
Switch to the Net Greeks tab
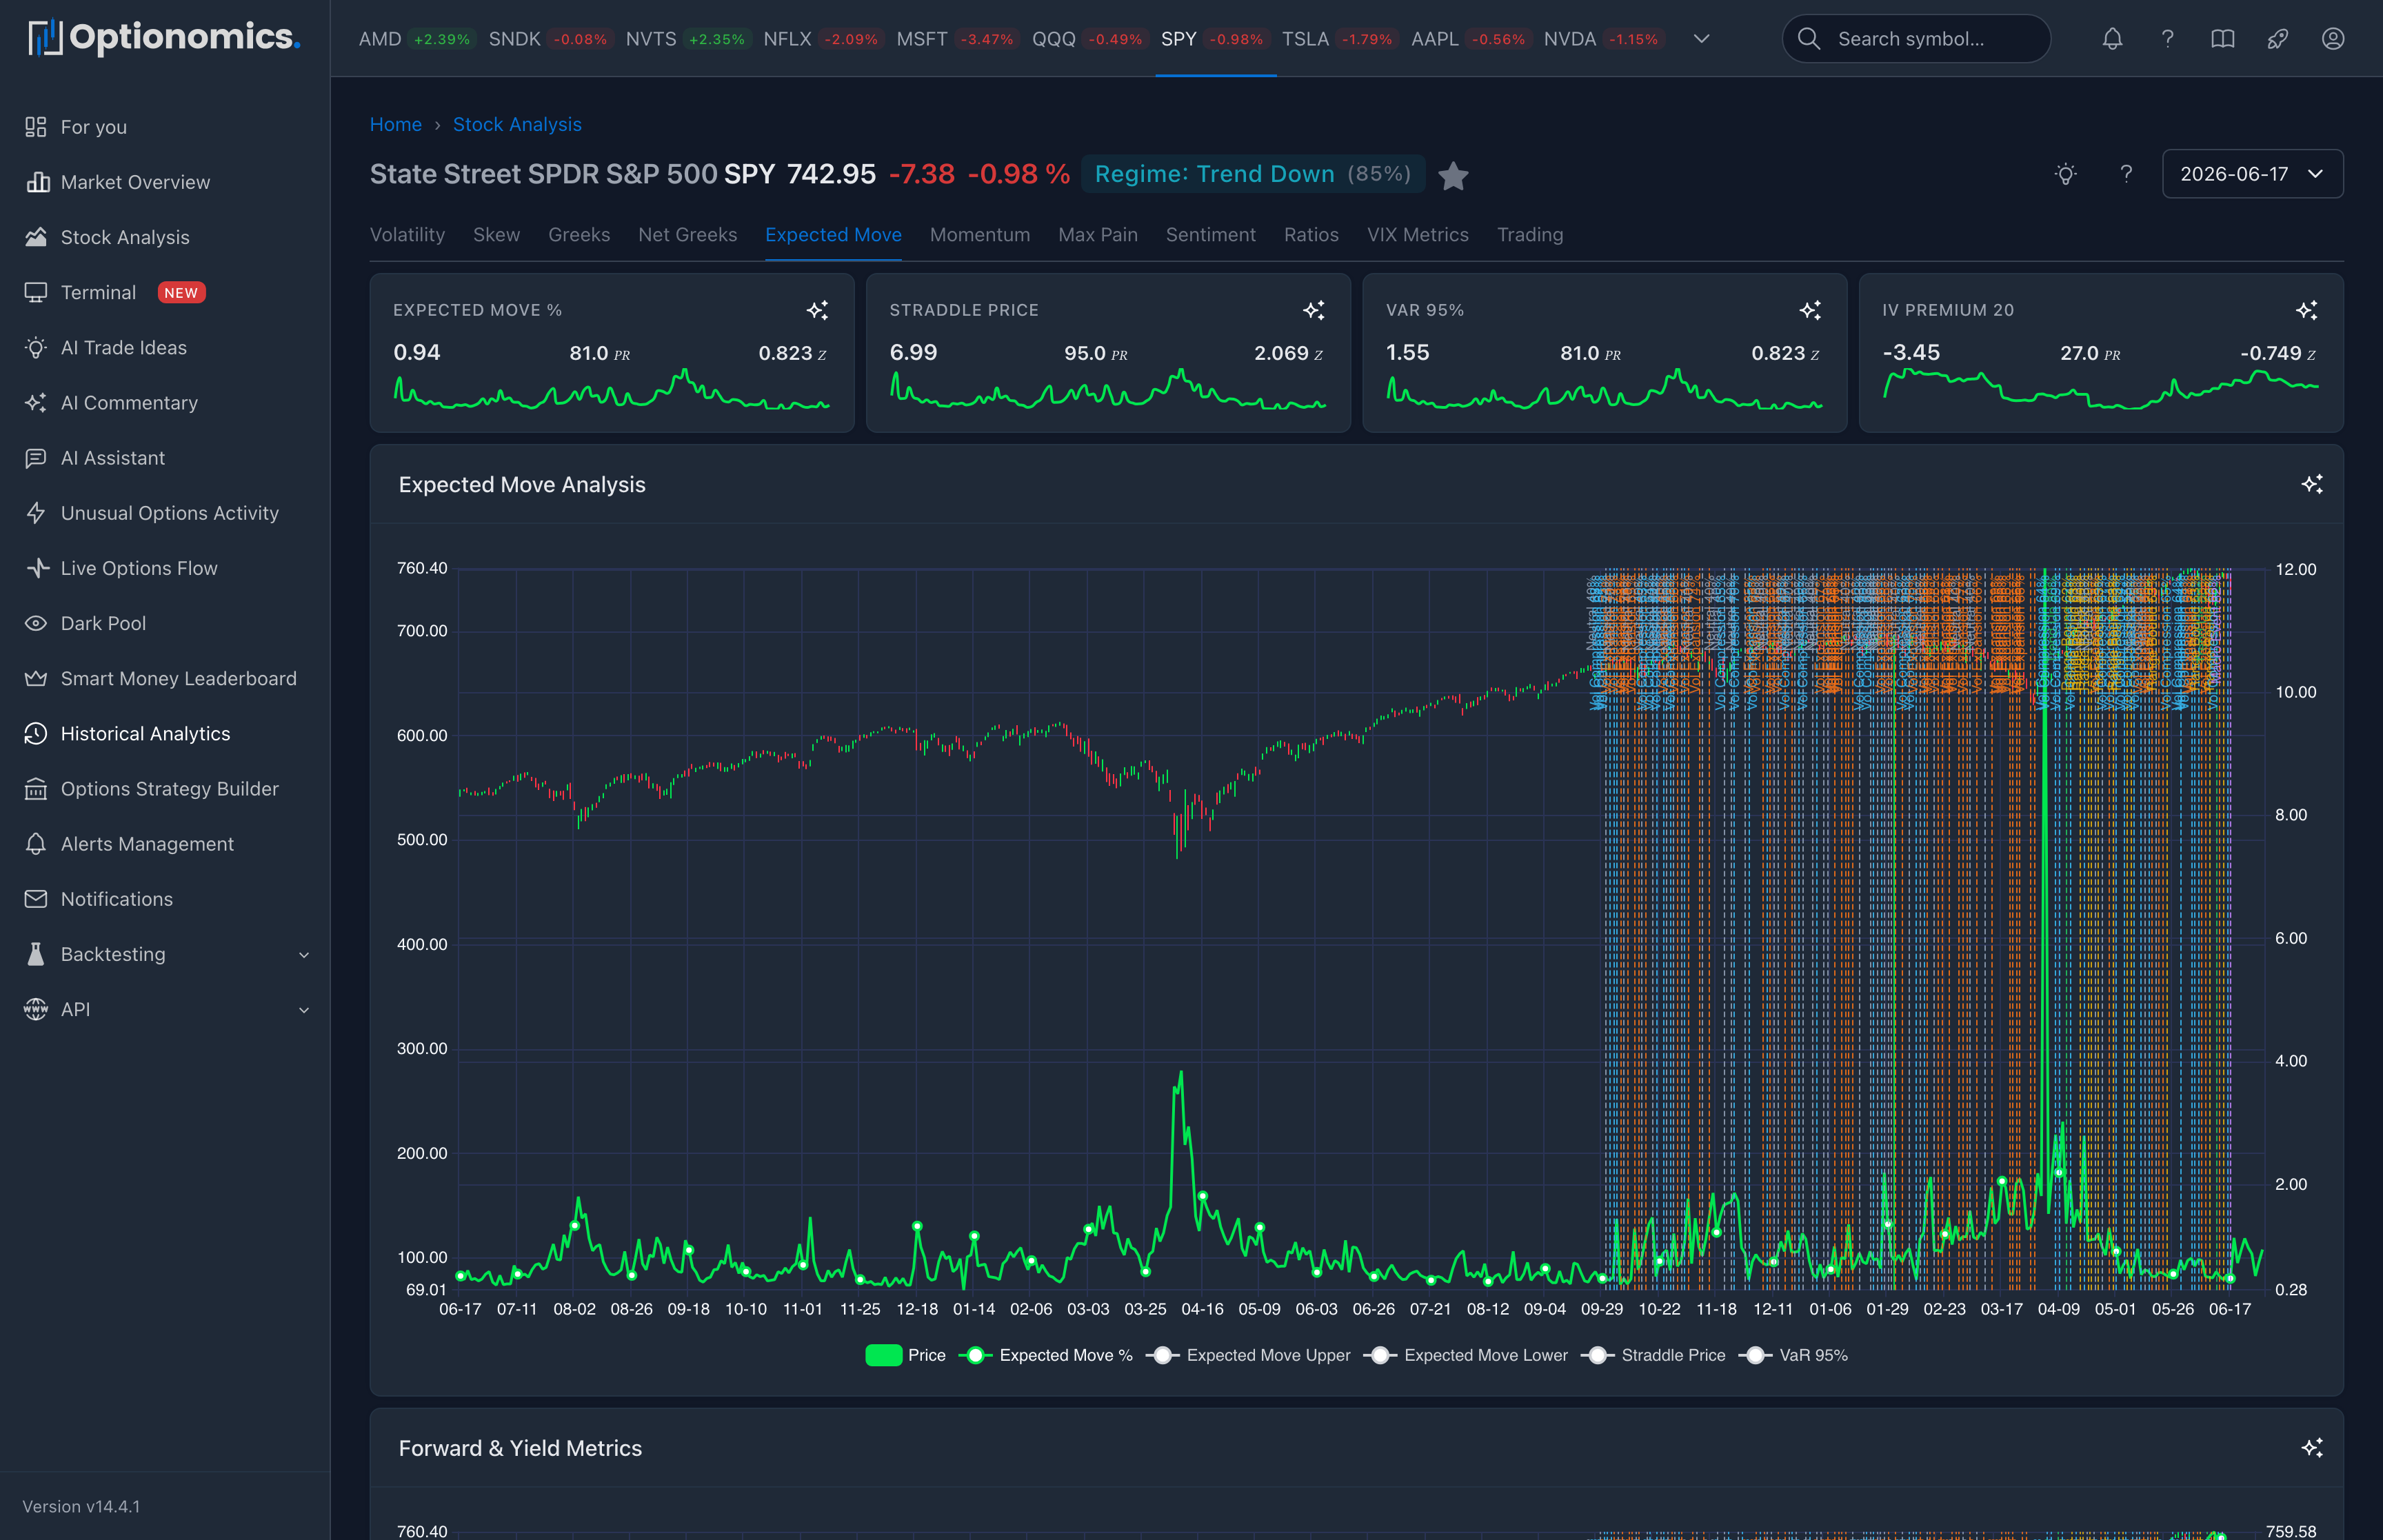tap(687, 234)
